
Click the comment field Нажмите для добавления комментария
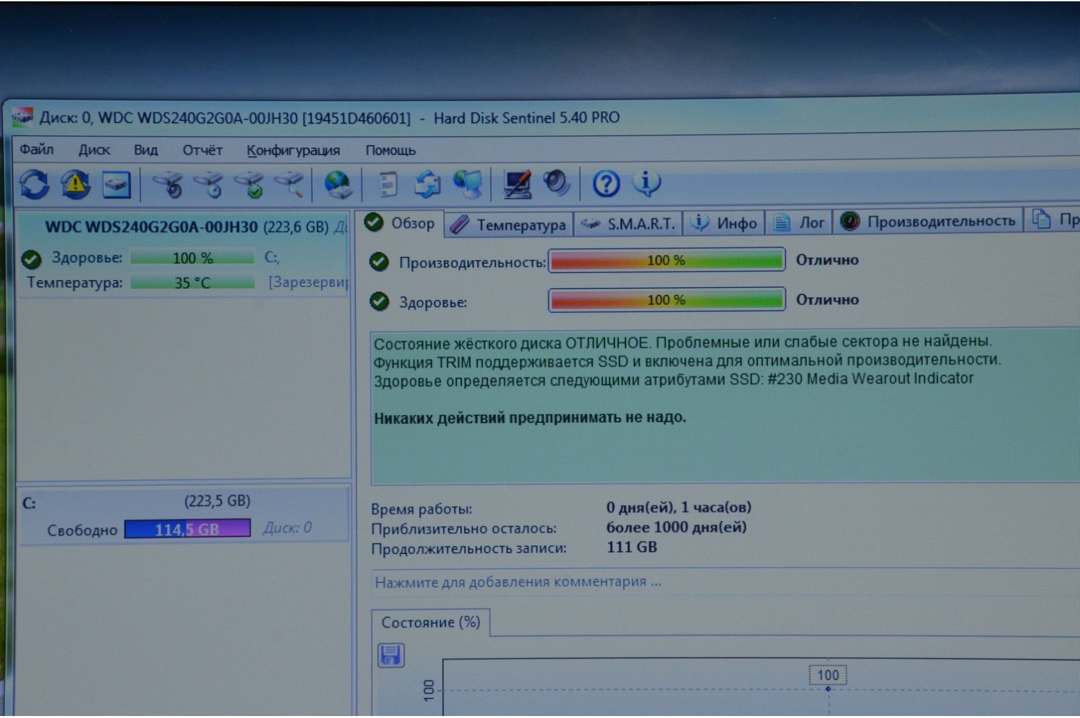point(725,582)
